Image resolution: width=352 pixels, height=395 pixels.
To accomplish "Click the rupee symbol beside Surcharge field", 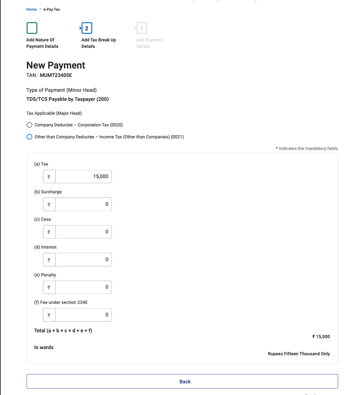I will [x=49, y=204].
